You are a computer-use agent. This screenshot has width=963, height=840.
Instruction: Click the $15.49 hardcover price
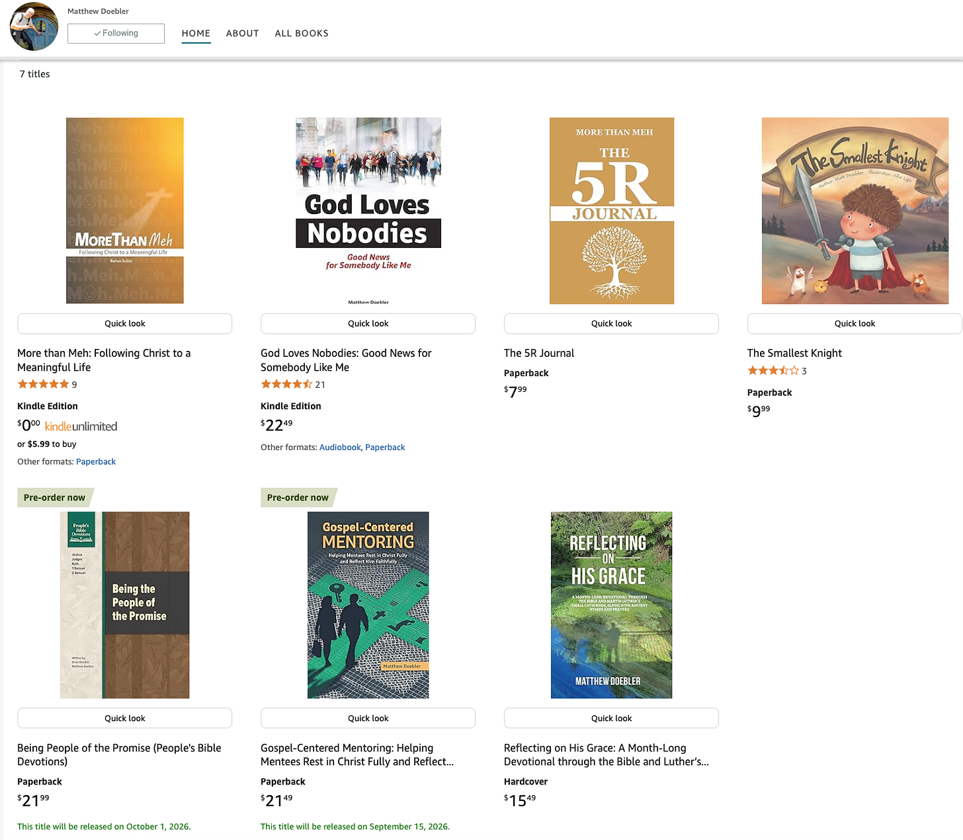click(x=520, y=800)
